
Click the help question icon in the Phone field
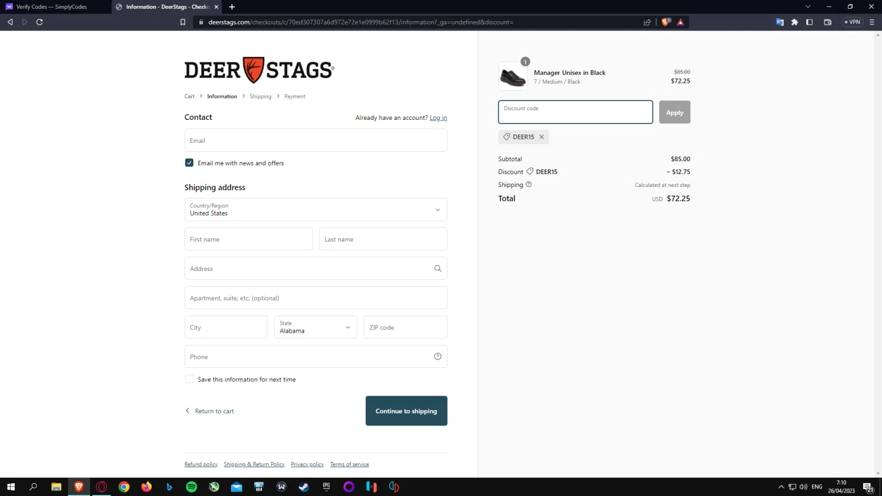click(437, 357)
